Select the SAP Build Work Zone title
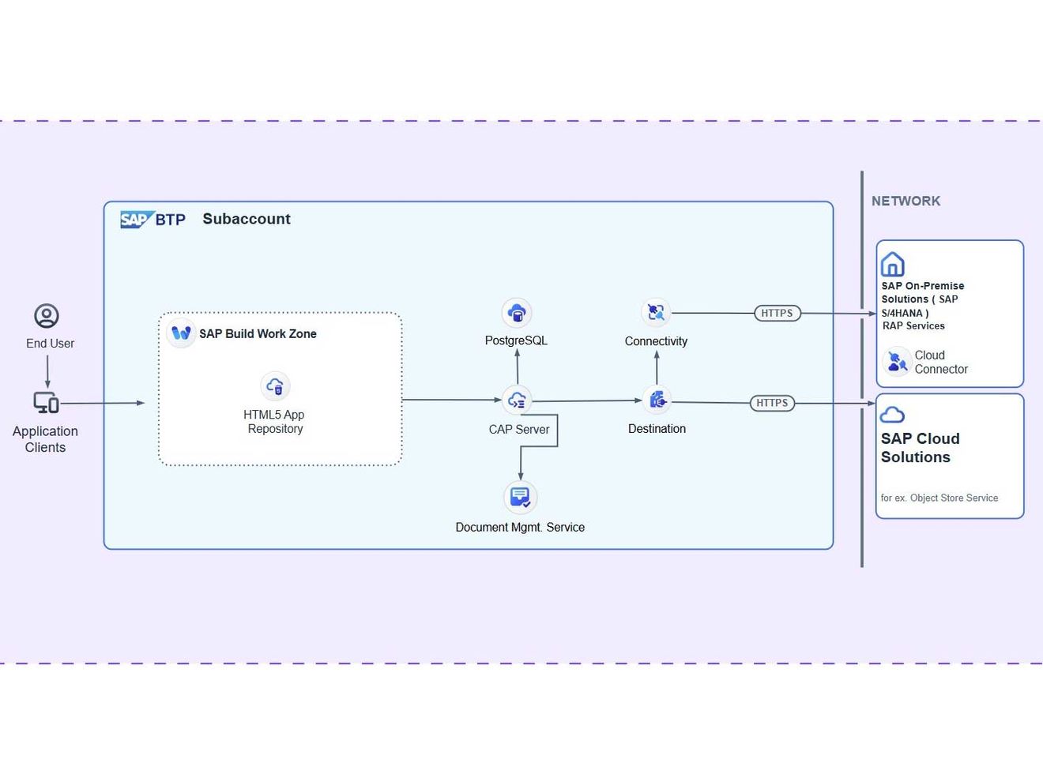Viewport: 1043px width, 782px height. click(x=258, y=334)
